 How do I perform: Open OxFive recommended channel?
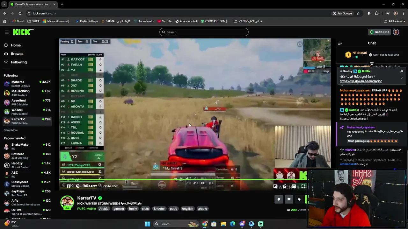[x=27, y=212]
